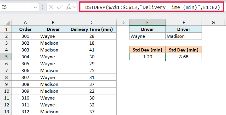Select row 4 header
The width and height of the screenshot is (226, 115).
click(6, 50)
